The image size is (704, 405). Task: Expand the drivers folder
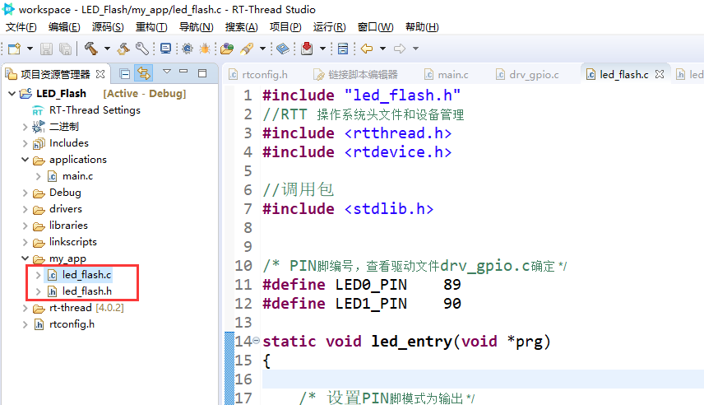[x=25, y=209]
